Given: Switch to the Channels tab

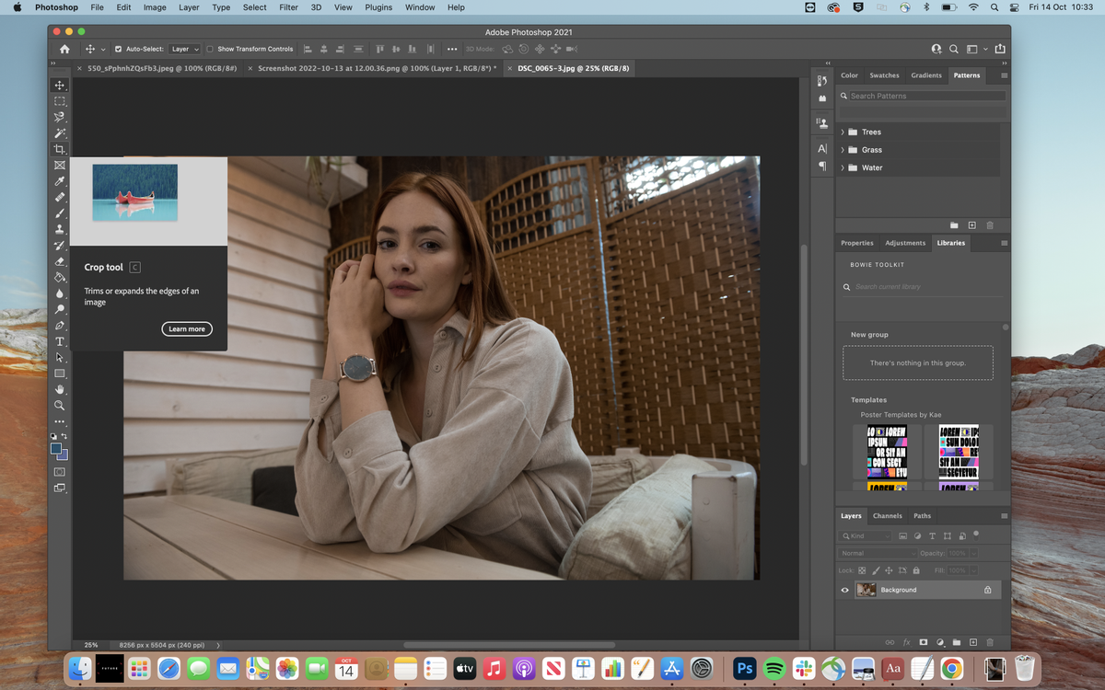Looking at the screenshot, I should click(887, 515).
